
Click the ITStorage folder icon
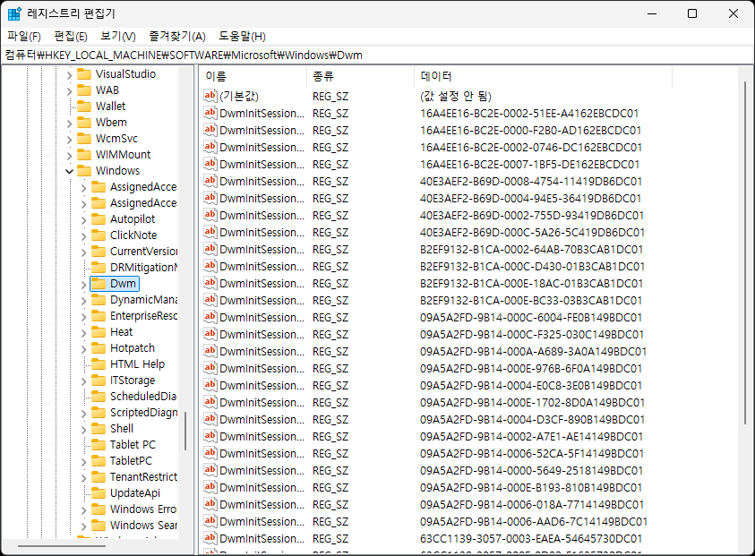point(98,381)
